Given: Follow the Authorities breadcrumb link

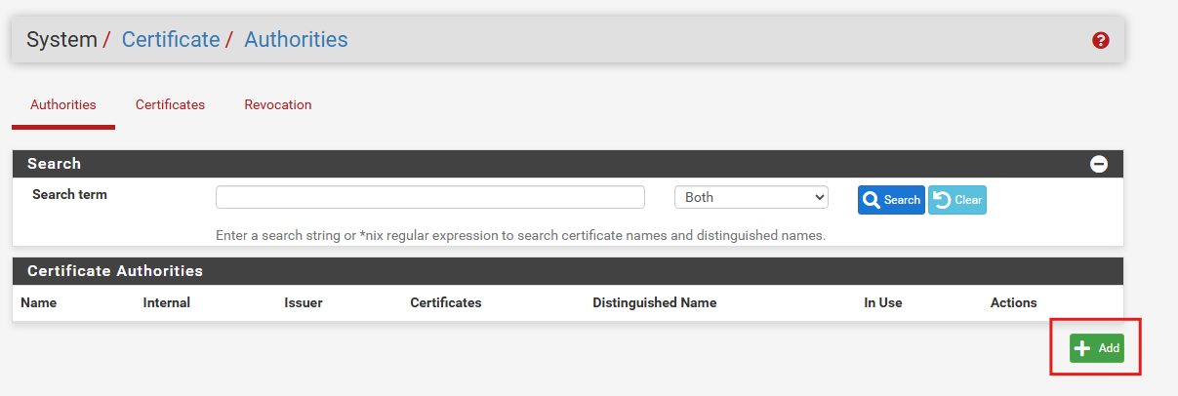Looking at the screenshot, I should point(296,40).
